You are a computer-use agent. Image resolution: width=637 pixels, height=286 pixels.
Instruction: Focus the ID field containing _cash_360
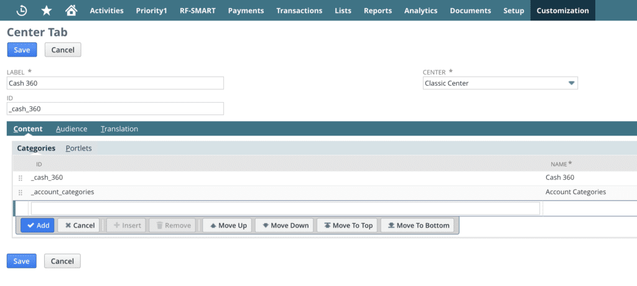(x=115, y=108)
